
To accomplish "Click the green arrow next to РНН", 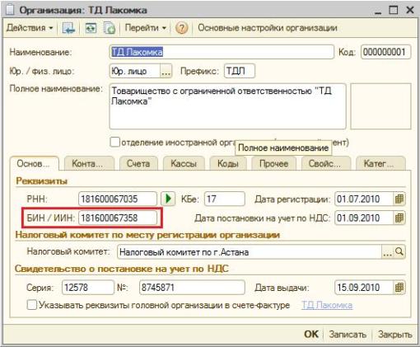I will click(168, 199).
